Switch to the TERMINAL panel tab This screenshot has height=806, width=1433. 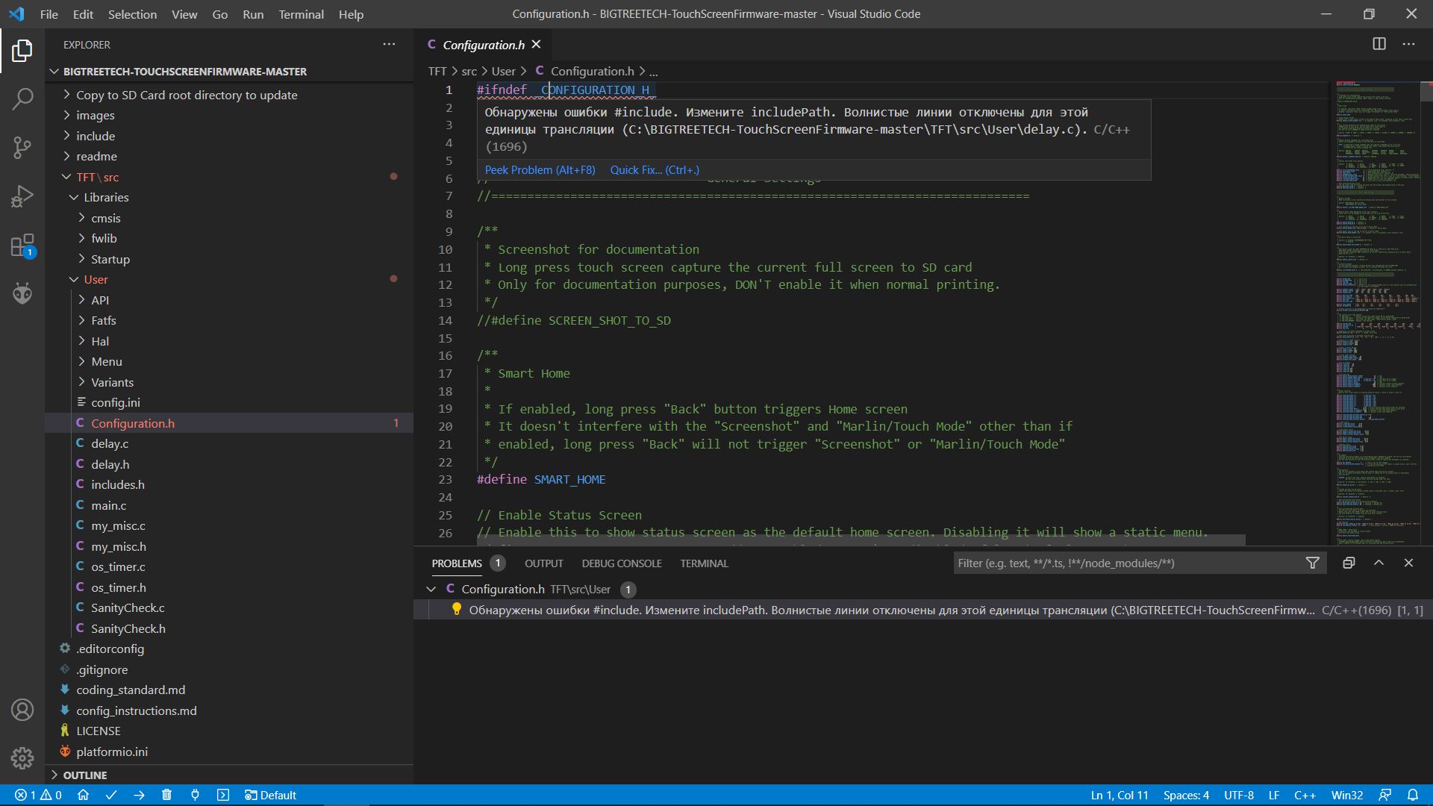click(704, 563)
